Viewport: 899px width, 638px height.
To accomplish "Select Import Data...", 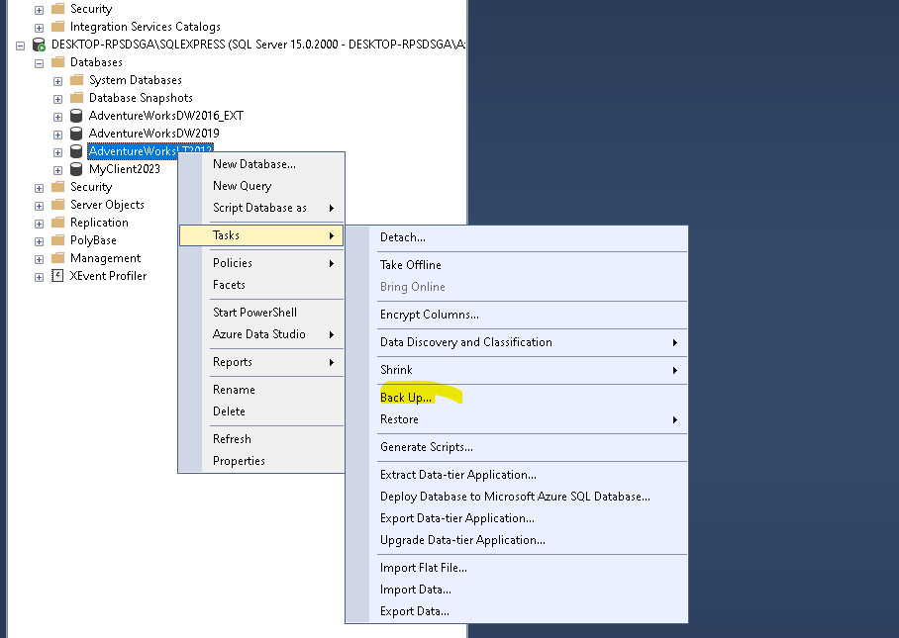I will coord(517,590).
